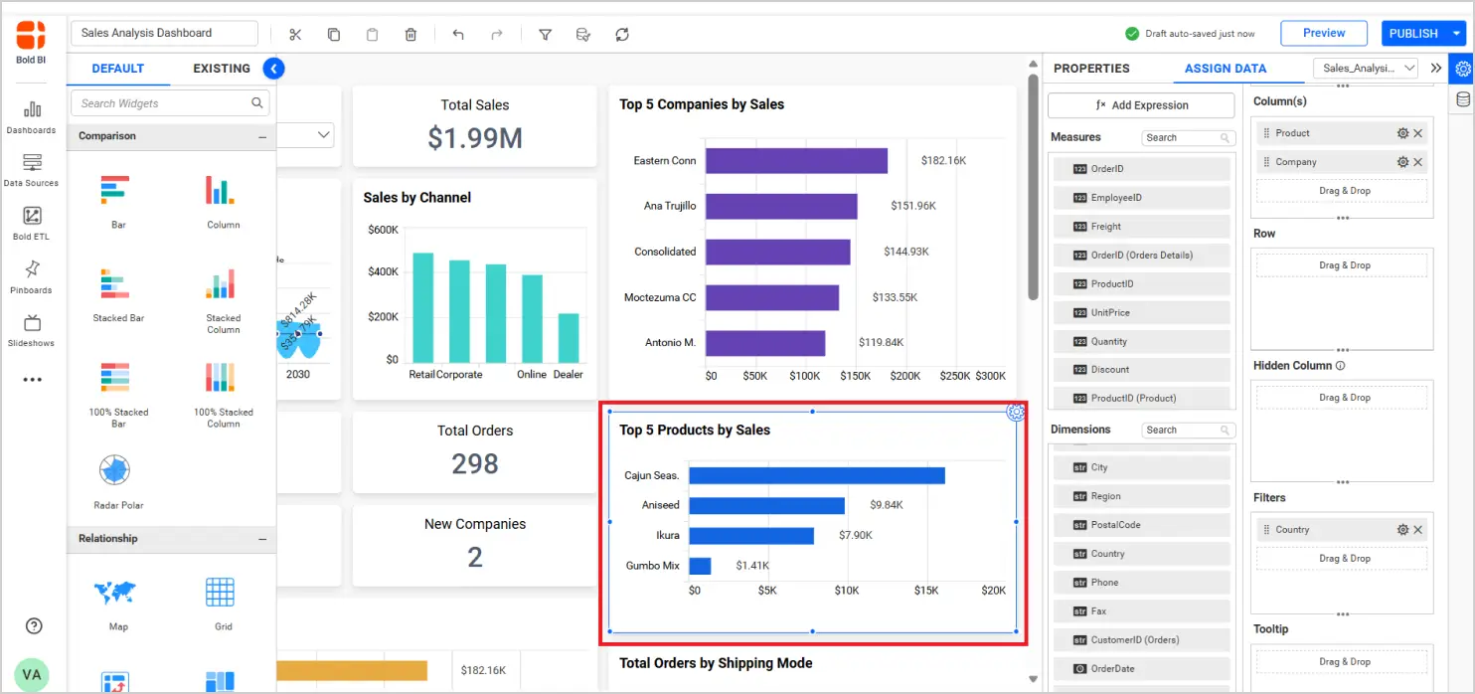Click the Undo arrow

coord(458,35)
